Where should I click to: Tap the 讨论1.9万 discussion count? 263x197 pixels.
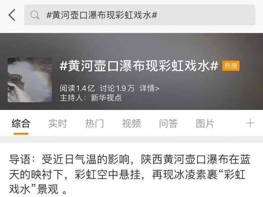click(117, 88)
